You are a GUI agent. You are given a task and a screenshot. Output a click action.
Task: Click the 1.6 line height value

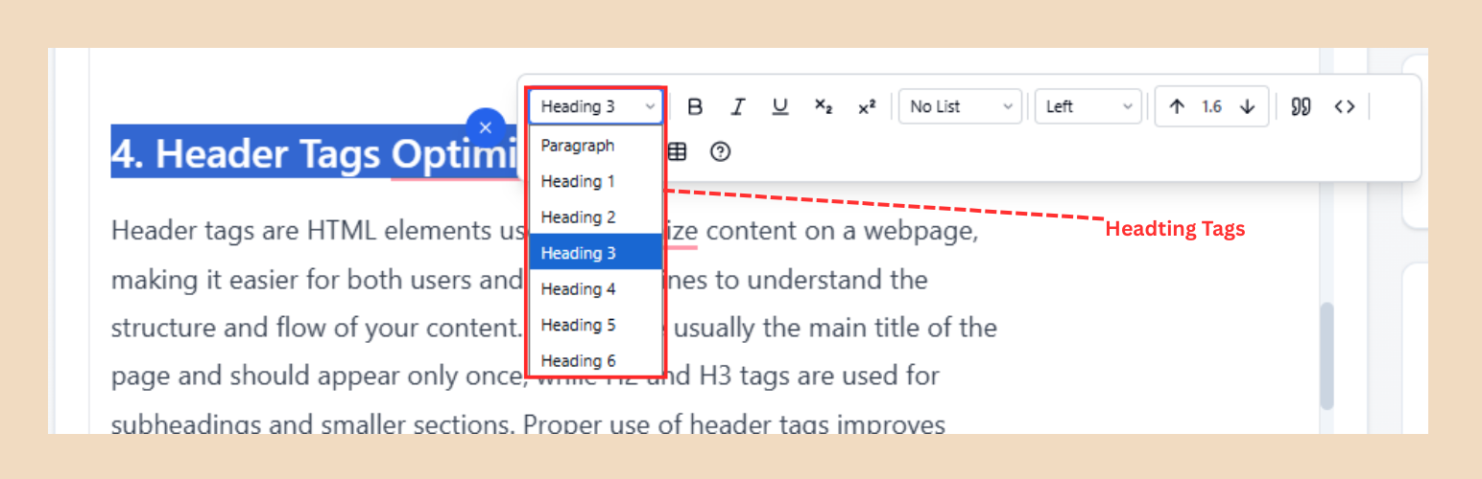click(x=1212, y=106)
